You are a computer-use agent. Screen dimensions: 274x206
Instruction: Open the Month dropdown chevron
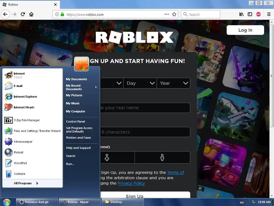tap(119, 83)
